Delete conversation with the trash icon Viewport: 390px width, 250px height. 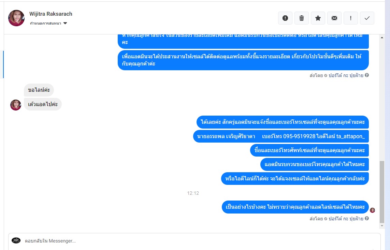coord(301,18)
